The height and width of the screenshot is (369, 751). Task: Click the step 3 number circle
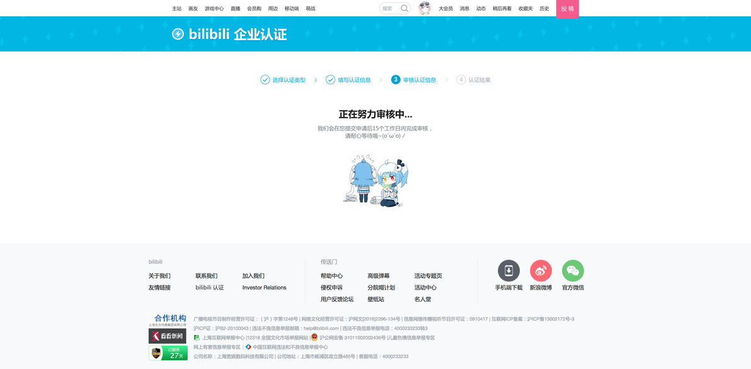[395, 80]
